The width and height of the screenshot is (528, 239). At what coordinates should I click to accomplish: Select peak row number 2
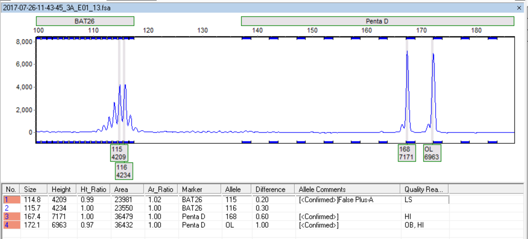[x=11, y=208]
